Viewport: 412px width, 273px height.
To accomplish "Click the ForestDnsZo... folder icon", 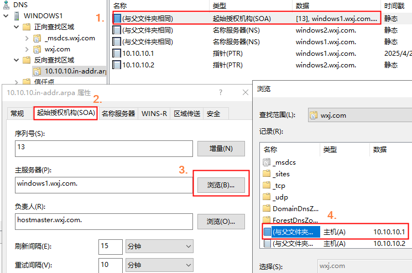I will coord(267,220).
